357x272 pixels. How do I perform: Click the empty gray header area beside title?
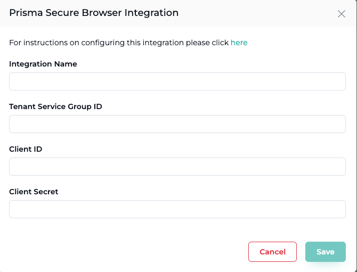click(256, 13)
